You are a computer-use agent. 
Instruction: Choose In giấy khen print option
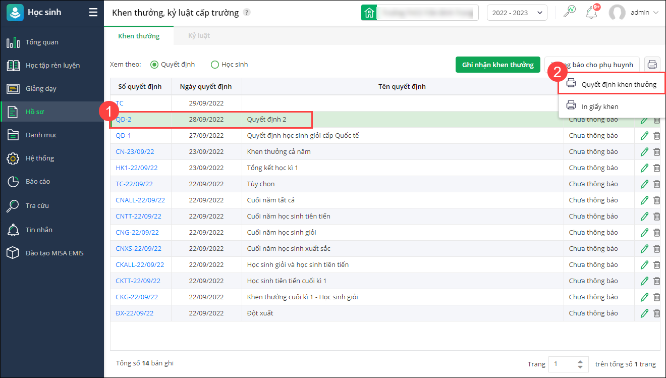[612, 106]
